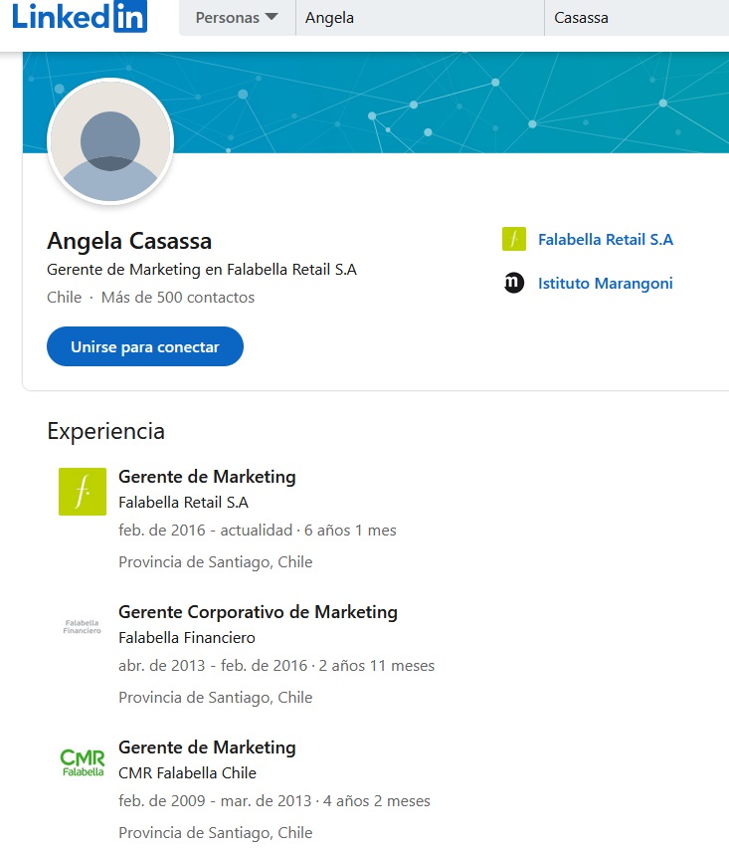Click the Unirse para conectar button
This screenshot has width=729, height=855.
point(145,346)
